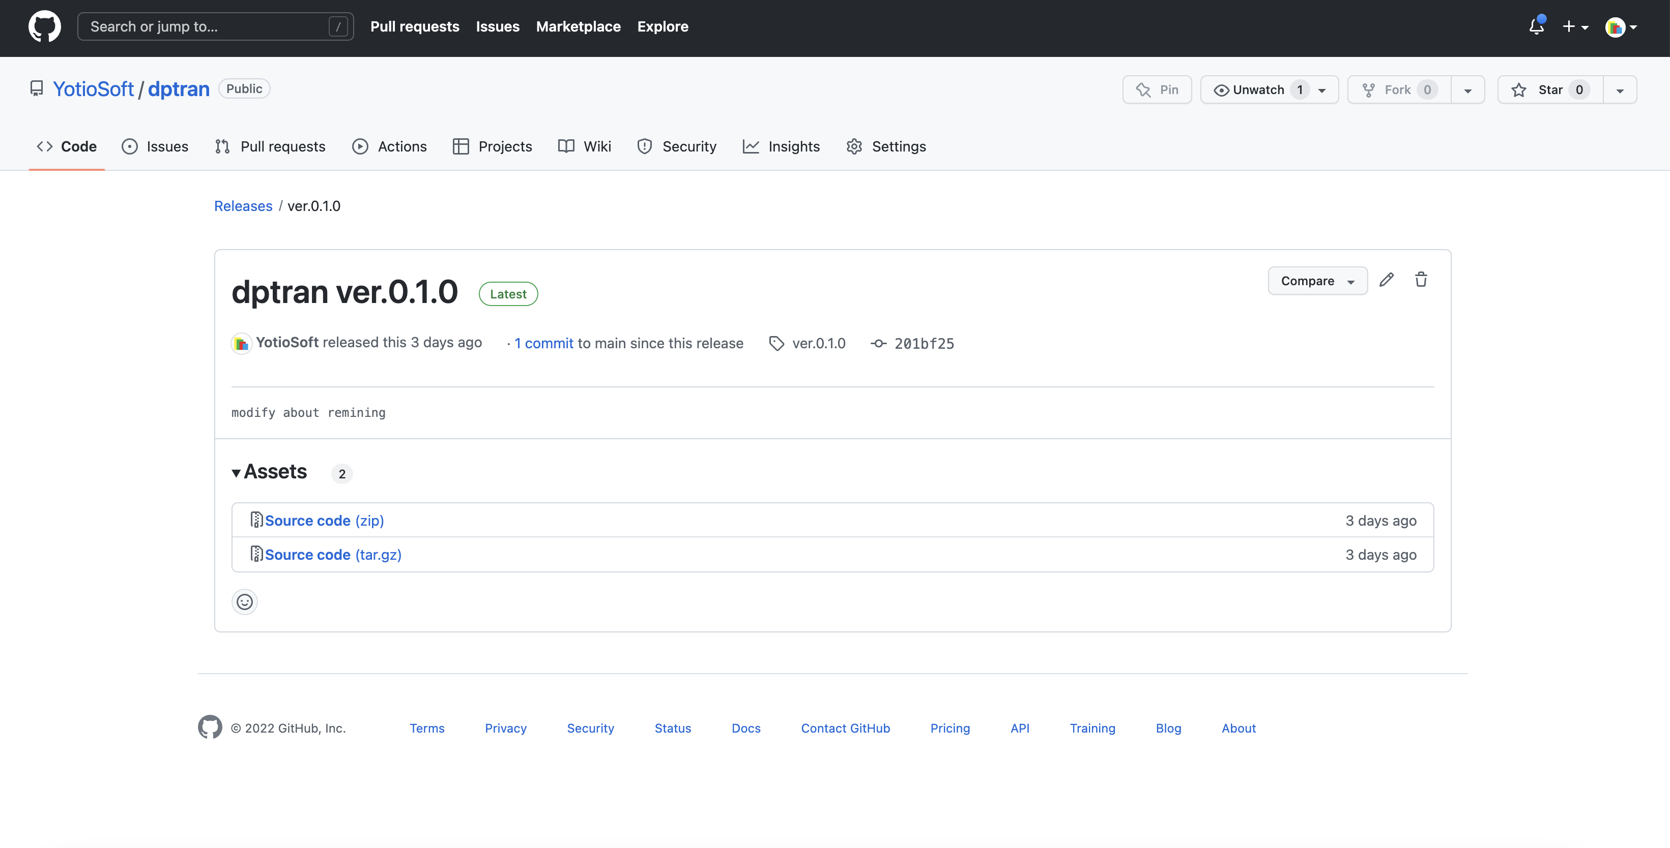Click the delete release trash icon
Screen dimensions: 1670x848
tap(1421, 279)
